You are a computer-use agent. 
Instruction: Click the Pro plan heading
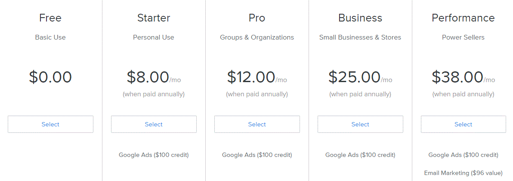click(x=257, y=18)
